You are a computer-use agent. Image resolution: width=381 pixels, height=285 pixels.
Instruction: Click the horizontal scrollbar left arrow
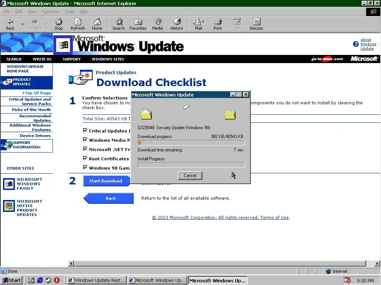pos(71,263)
